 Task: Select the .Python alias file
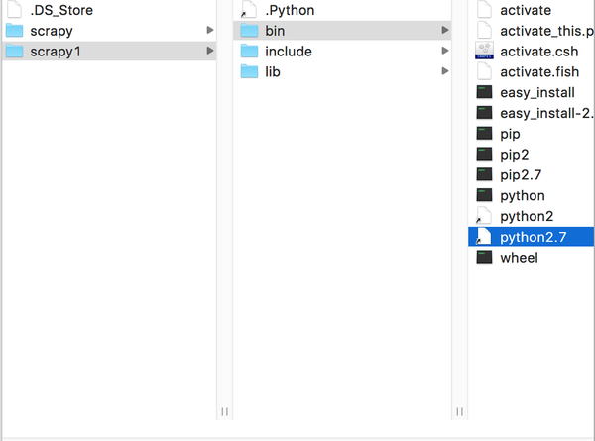[x=290, y=10]
